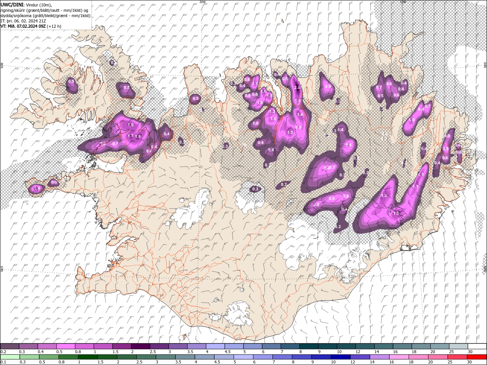
Task: Click the '25' label in the lower legend
Action: tap(450, 362)
